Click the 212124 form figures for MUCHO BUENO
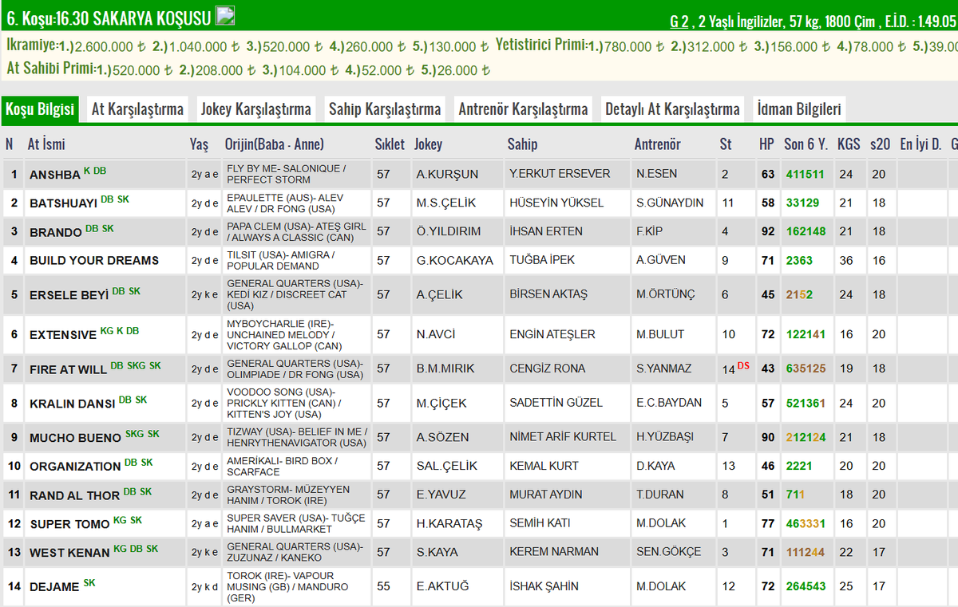Screen dimensions: 958x607 pyautogui.click(x=805, y=437)
